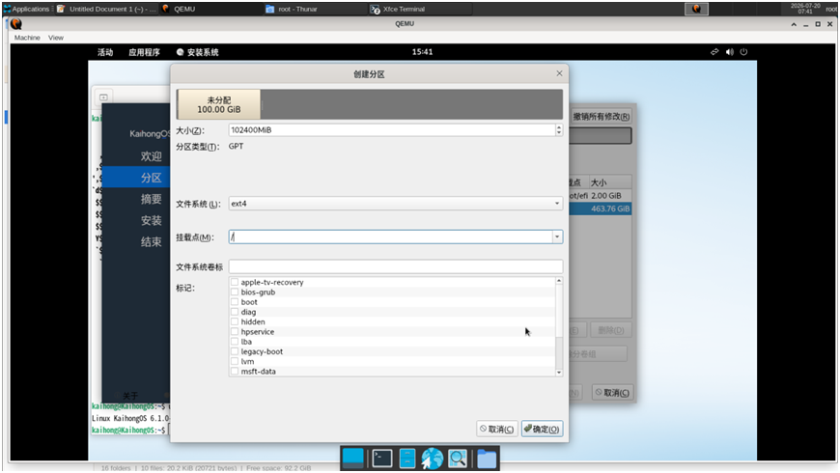840x473 pixels.
Task: Decrease partition size with the down stepper arrow
Action: click(559, 133)
